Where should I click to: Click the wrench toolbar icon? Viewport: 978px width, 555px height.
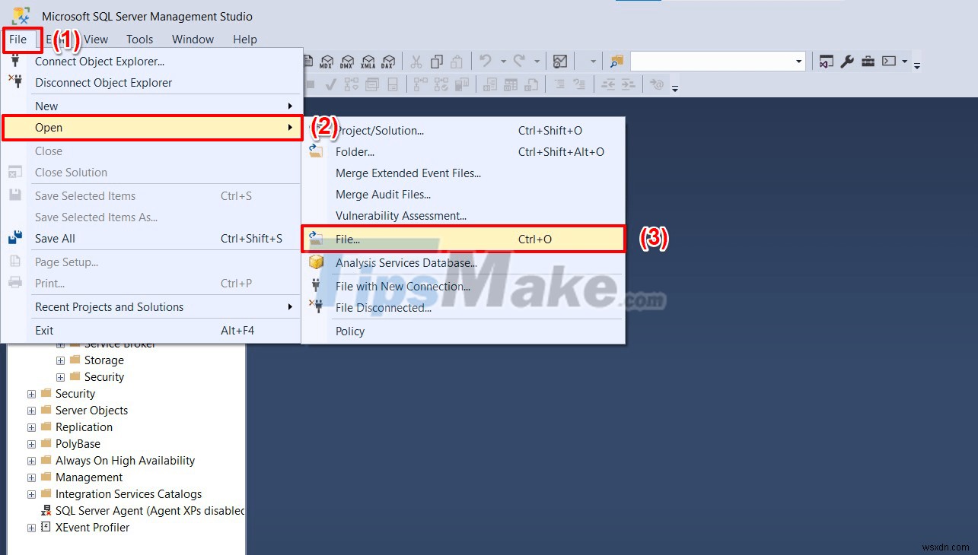click(847, 62)
